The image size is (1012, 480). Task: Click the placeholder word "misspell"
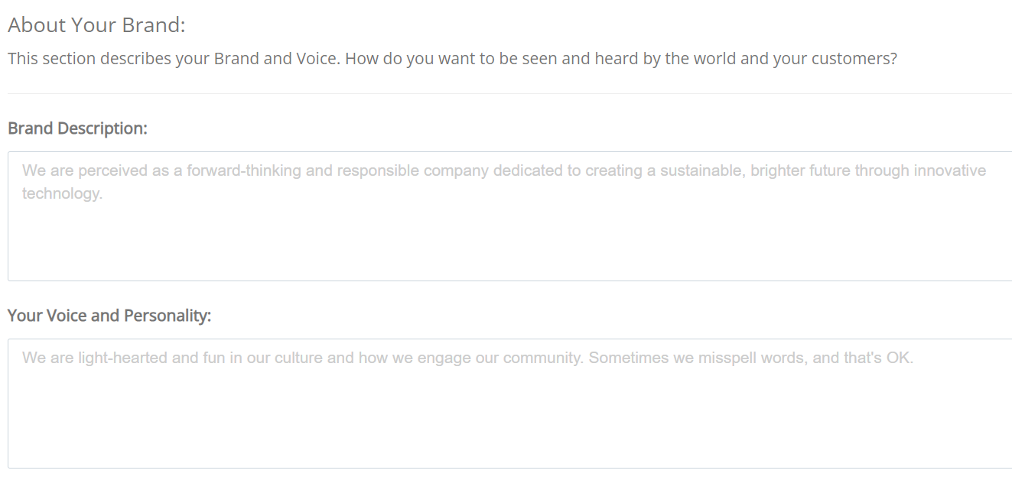coord(727,358)
